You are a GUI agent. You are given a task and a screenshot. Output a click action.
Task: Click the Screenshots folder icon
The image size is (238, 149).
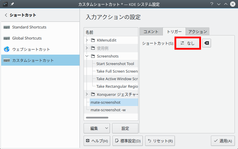(93, 56)
